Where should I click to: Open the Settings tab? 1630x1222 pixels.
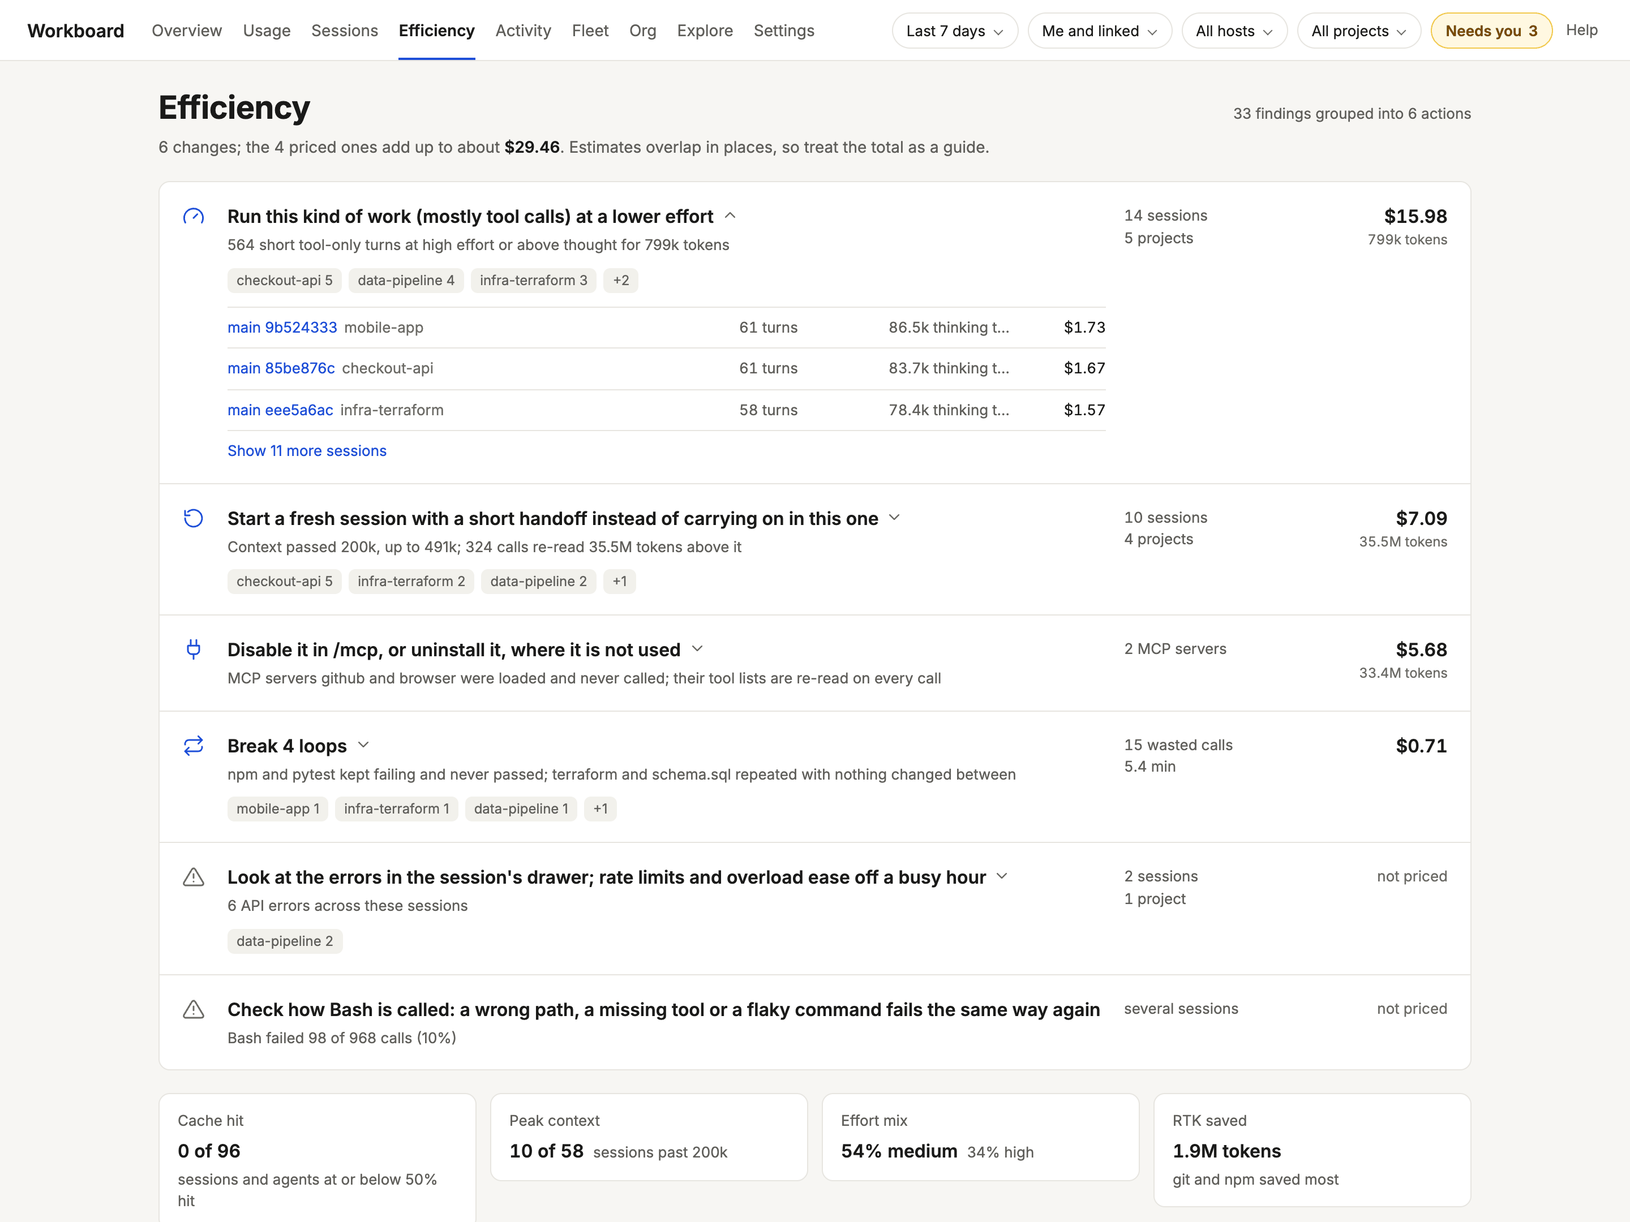tap(784, 31)
